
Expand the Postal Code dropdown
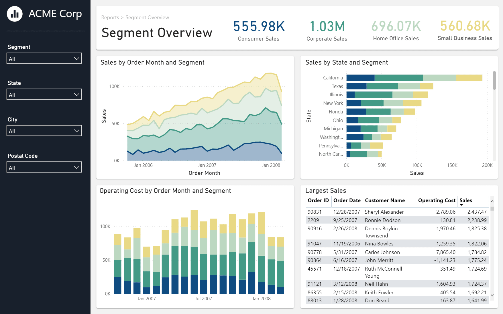44,167
